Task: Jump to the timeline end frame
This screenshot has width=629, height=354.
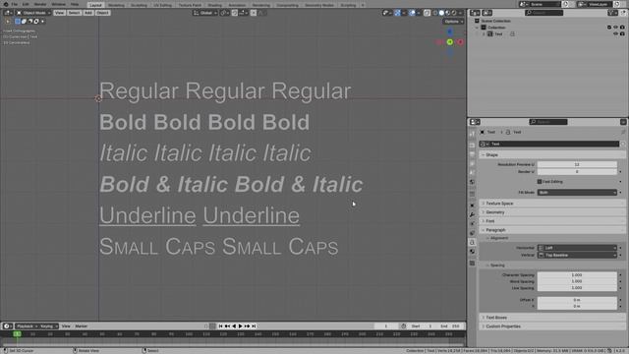Action: [x=254, y=326]
